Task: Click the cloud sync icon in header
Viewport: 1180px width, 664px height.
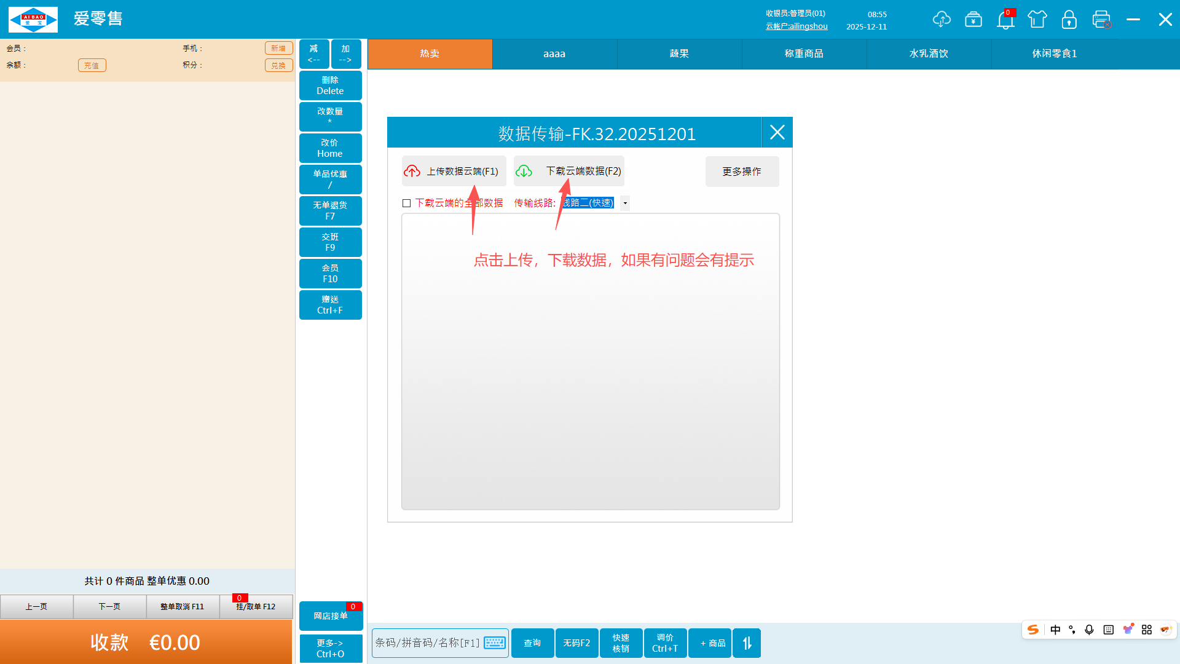Action: 941,19
